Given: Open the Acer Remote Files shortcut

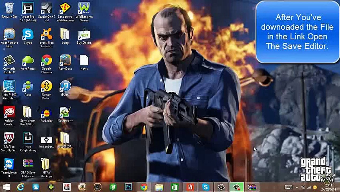Looking at the screenshot, I should (x=9, y=38).
